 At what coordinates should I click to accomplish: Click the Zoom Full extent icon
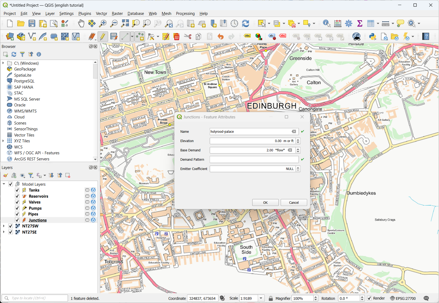[125, 23]
